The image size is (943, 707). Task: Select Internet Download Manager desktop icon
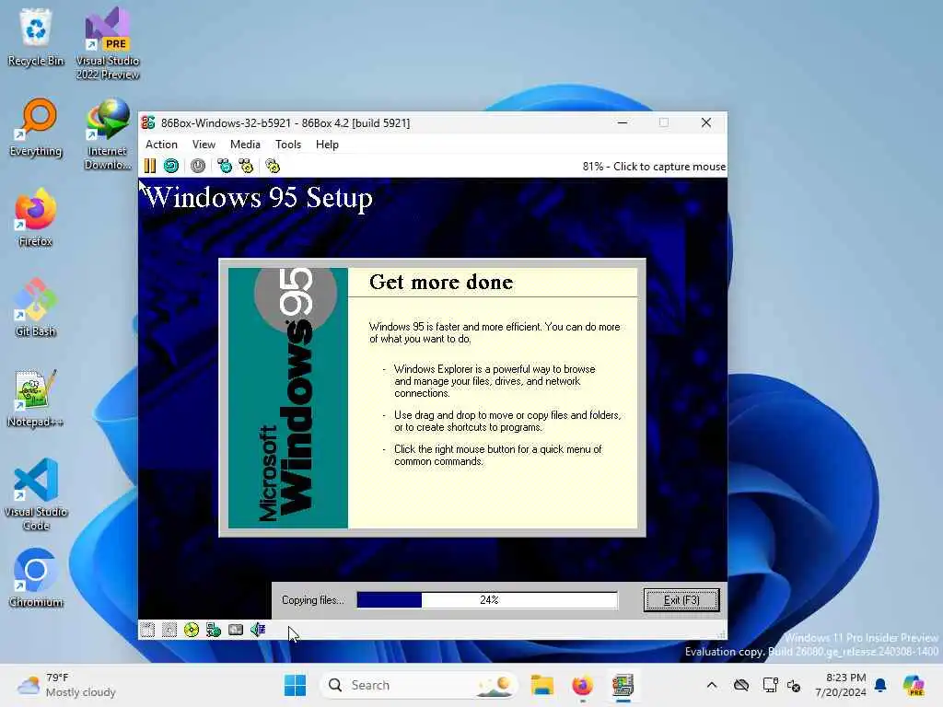point(108,134)
